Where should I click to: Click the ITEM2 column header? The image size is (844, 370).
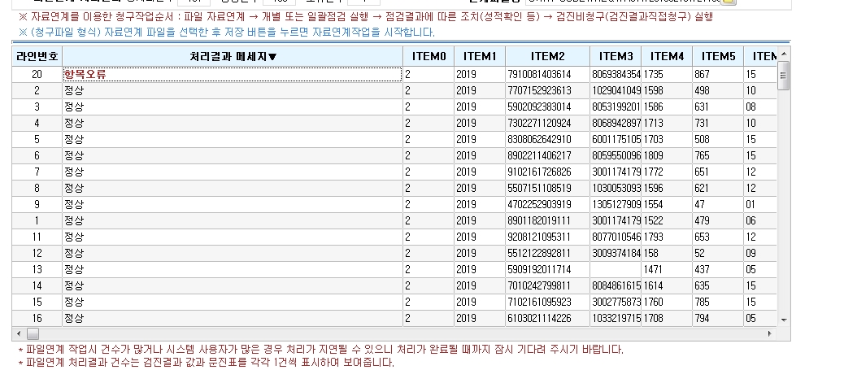point(547,57)
